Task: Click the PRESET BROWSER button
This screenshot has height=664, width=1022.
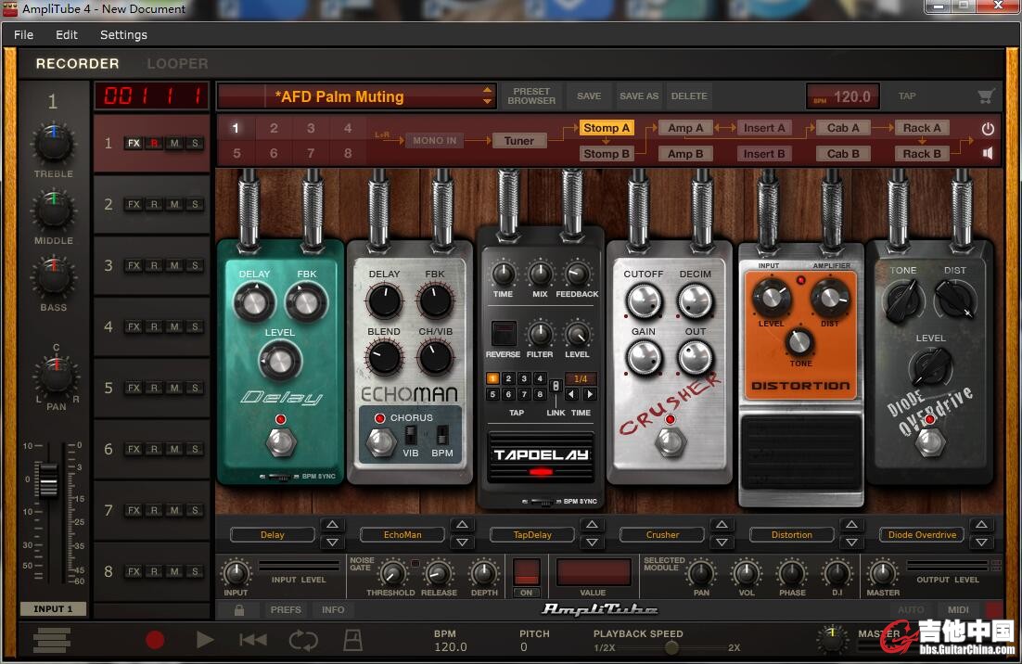Action: (x=531, y=96)
